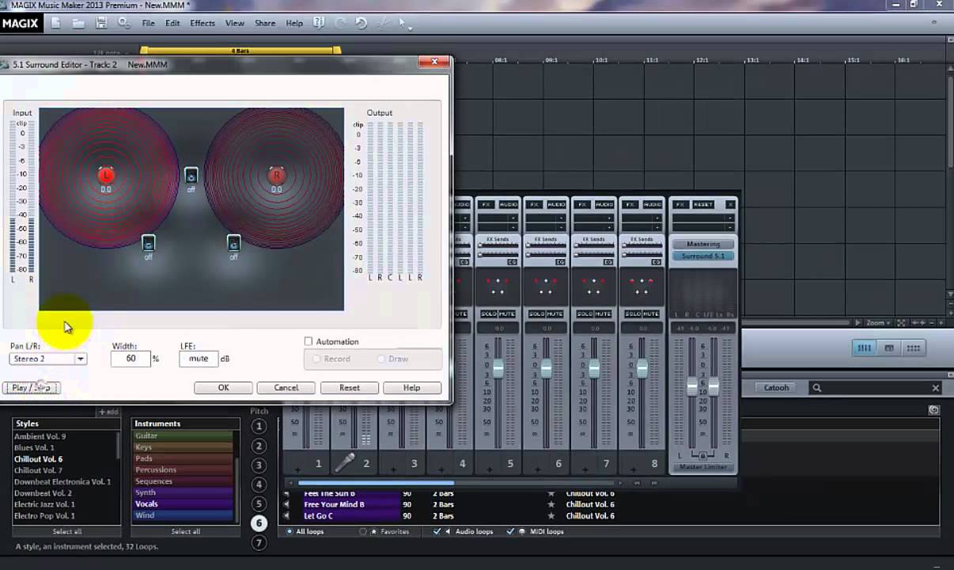
Task: Open the load project folder icon
Action: pos(78,23)
